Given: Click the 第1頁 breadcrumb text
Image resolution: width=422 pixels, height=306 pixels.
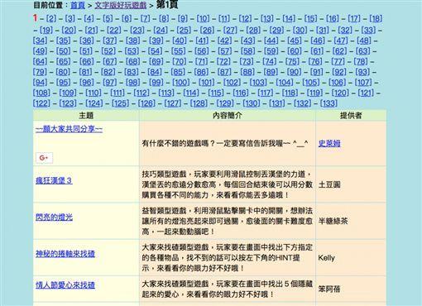Looking at the screenshot, I should [x=167, y=5].
